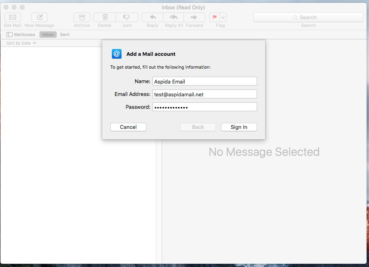Screen dimensions: 369x267
Task: Click the Delete trash icon
Action: [x=105, y=17]
